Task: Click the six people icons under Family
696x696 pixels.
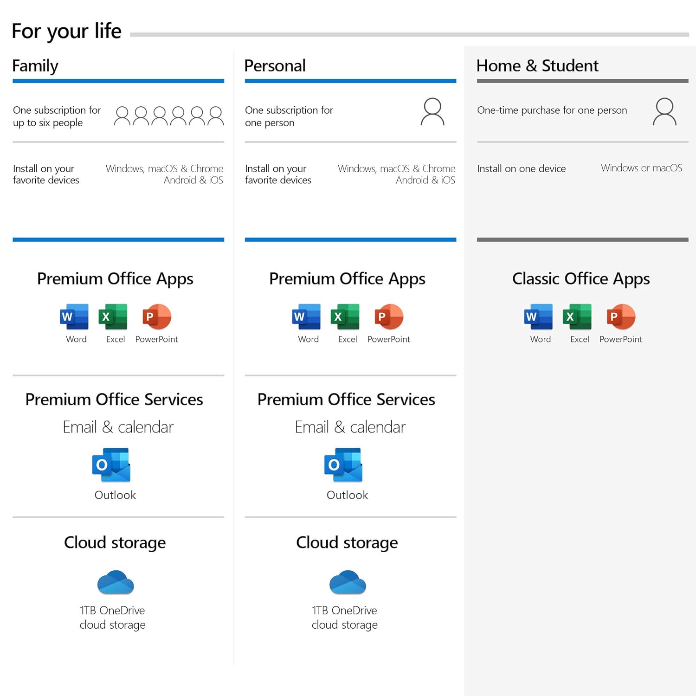Action: (x=169, y=116)
